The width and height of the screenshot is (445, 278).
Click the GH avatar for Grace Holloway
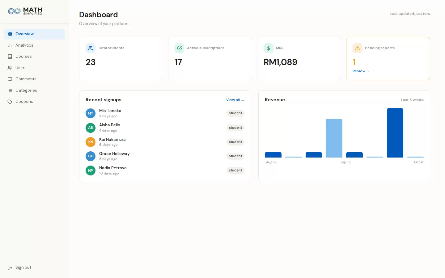point(91,156)
